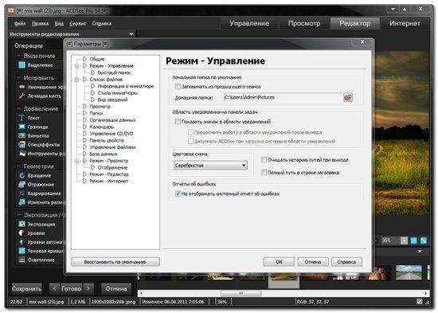Click the filmstrip scroll right arrow

click(426, 293)
